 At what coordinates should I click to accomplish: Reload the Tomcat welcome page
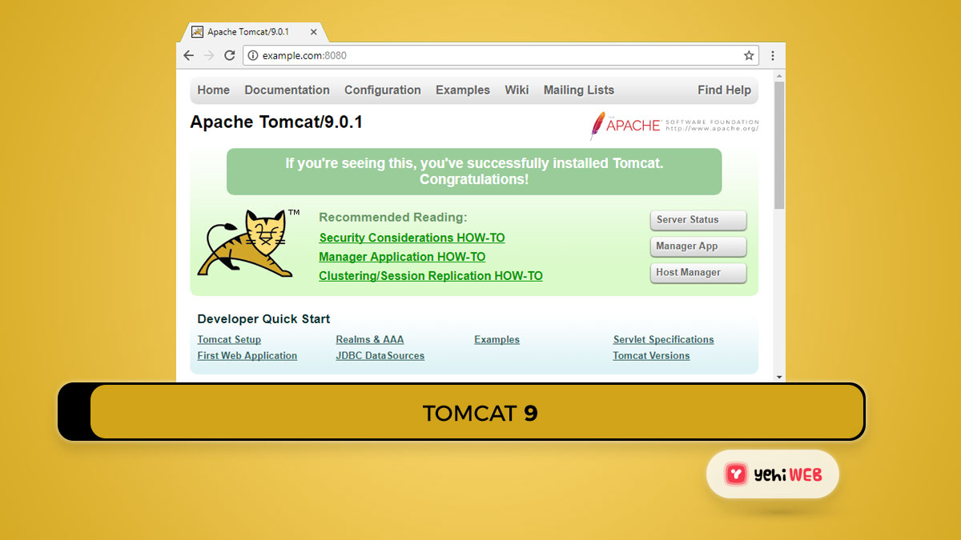[230, 55]
